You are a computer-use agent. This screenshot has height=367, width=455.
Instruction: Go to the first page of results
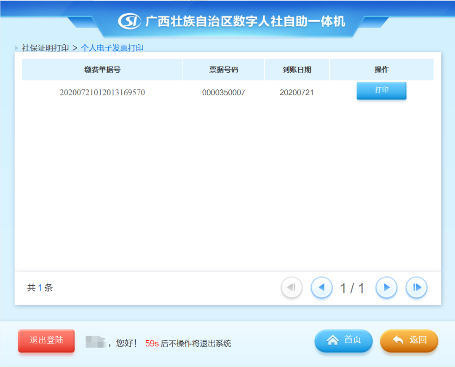click(x=292, y=288)
